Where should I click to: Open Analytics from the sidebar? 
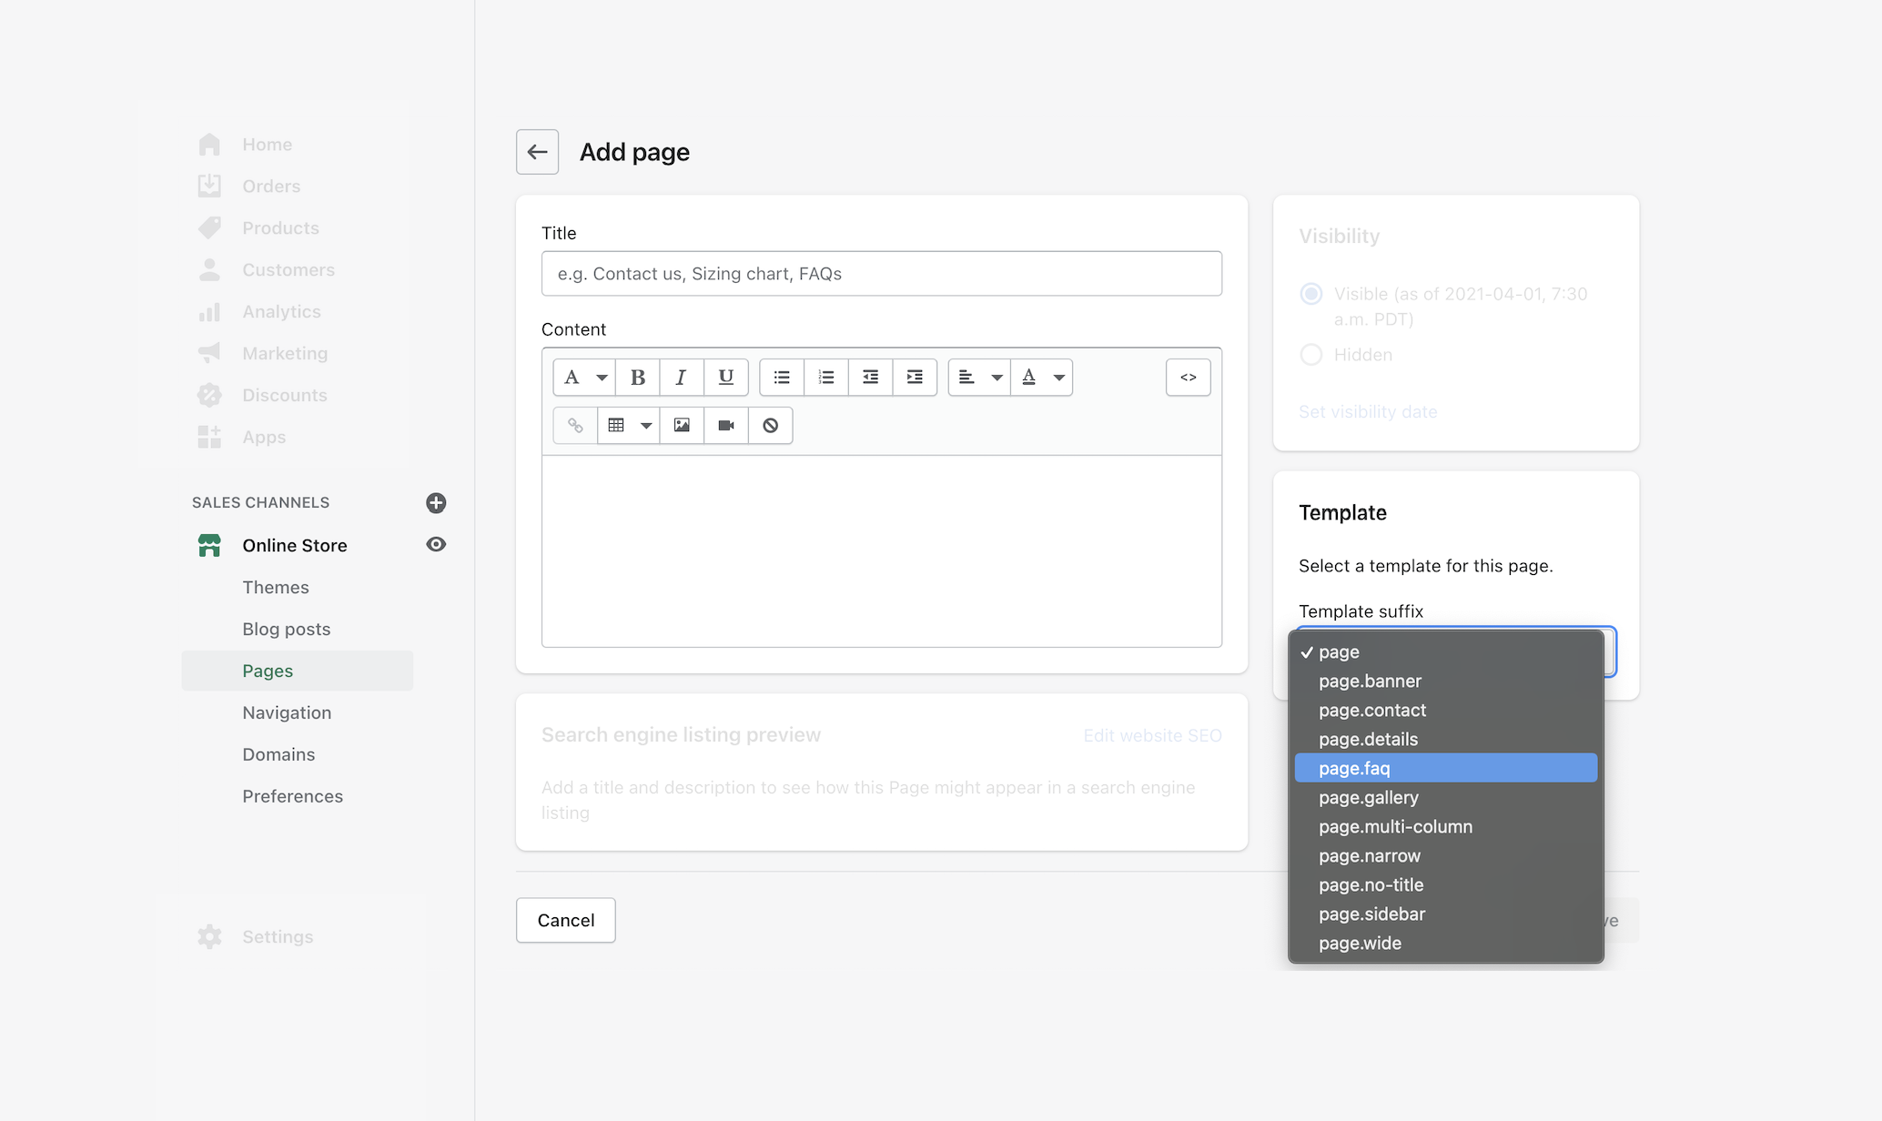[x=280, y=311]
